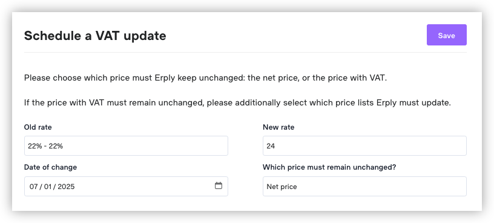
Task: Click the paragraph starting 'Please choose which price'
Action: click(205, 78)
